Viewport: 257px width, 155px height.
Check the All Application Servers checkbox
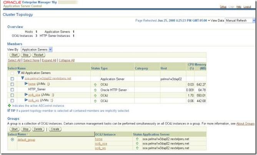(x=12, y=73)
